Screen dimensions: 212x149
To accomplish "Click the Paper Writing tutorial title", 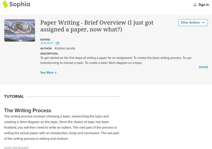I will point(97,26).
